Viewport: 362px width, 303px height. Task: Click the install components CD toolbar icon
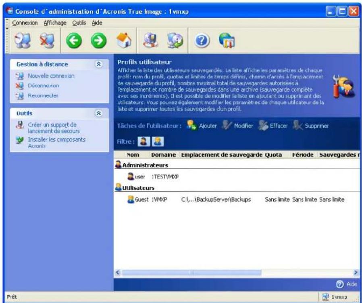[x=175, y=40]
